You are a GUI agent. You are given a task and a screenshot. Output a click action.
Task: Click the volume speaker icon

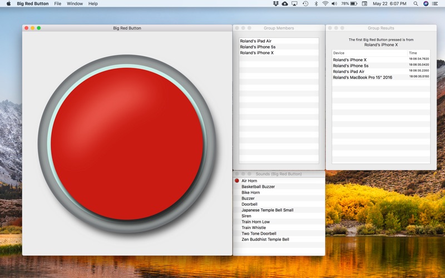point(334,4)
